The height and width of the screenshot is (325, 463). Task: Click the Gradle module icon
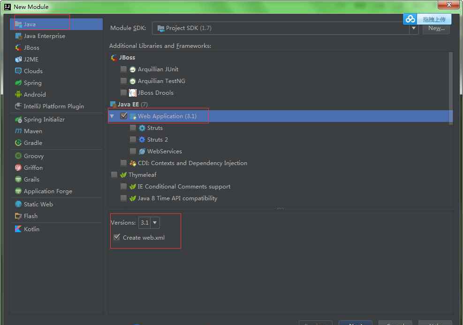pyautogui.click(x=18, y=143)
